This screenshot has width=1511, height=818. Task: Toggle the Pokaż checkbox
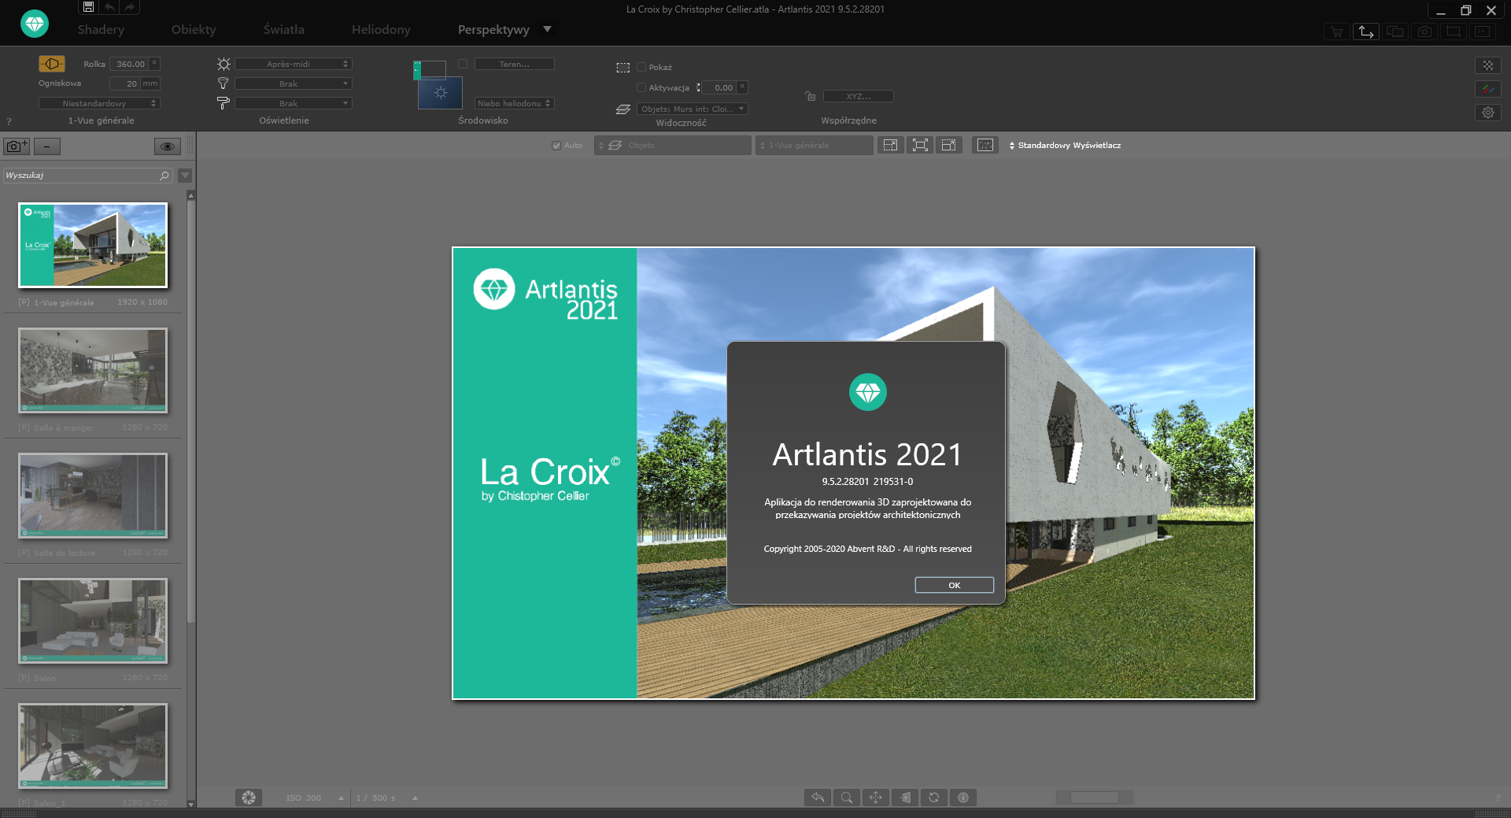click(641, 67)
